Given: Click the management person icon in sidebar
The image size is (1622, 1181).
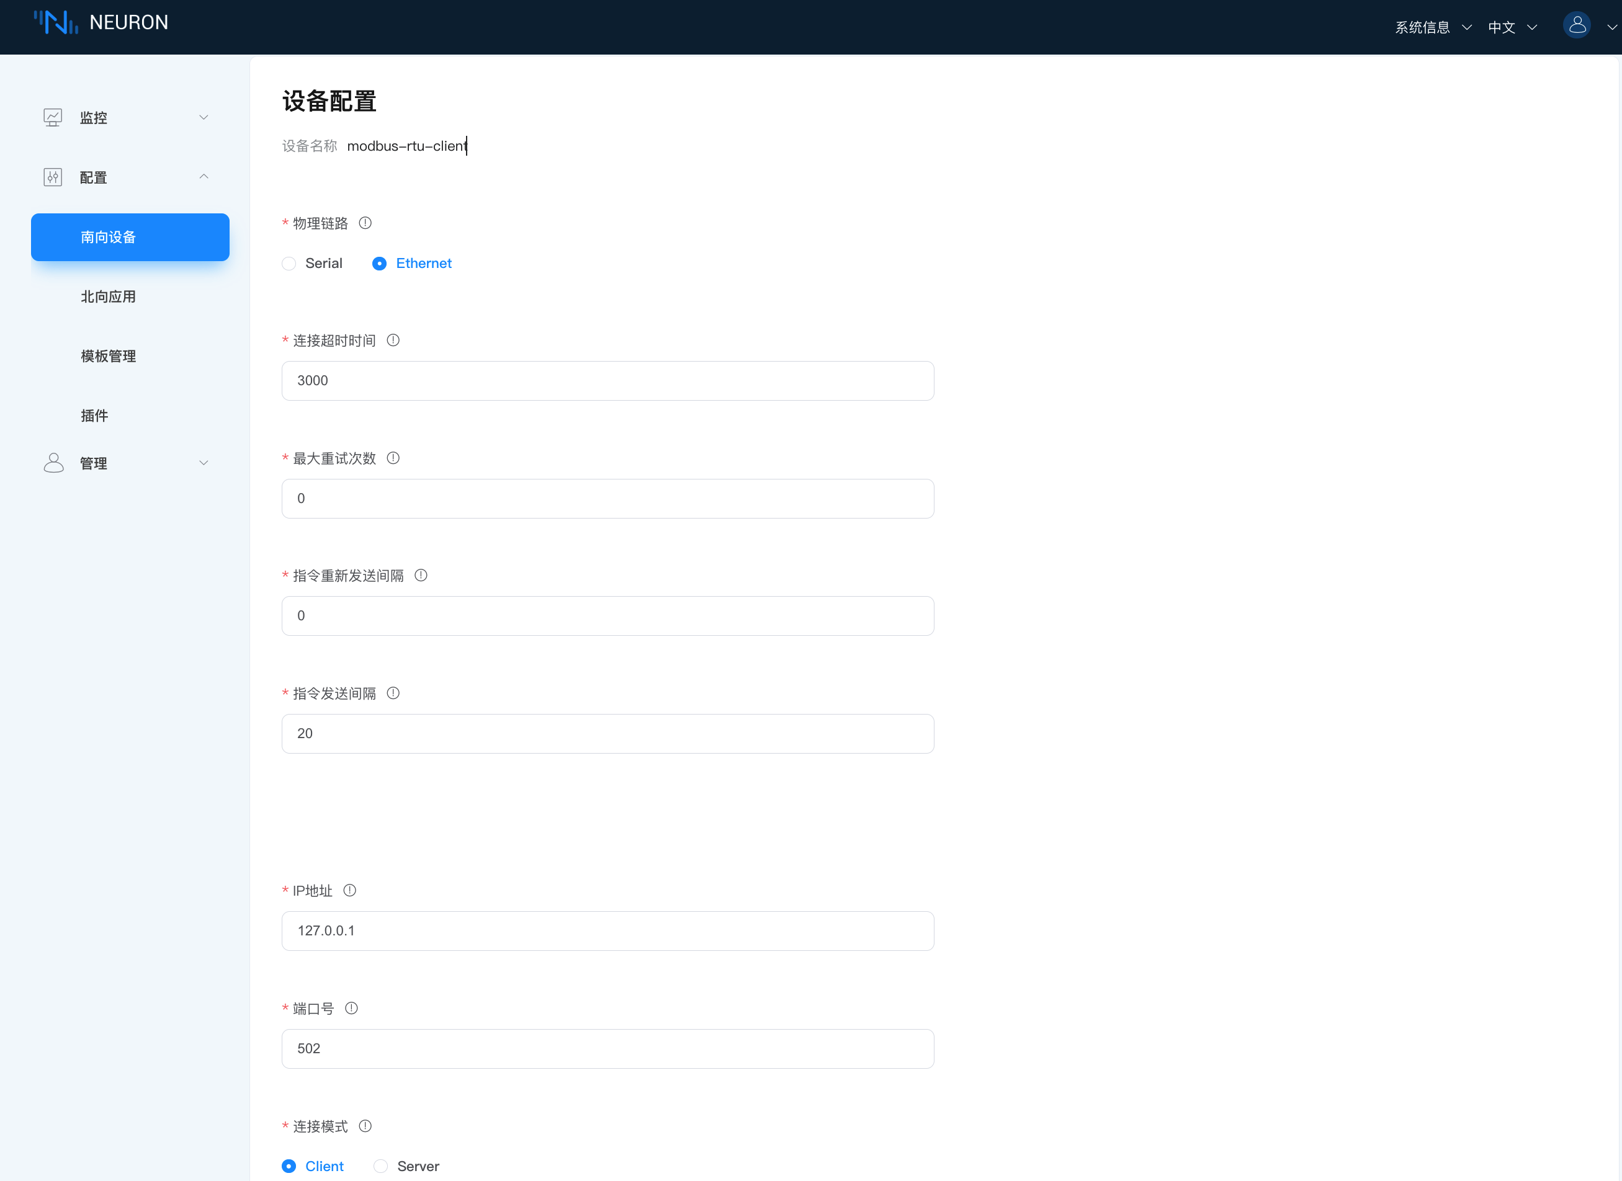Looking at the screenshot, I should coord(53,463).
